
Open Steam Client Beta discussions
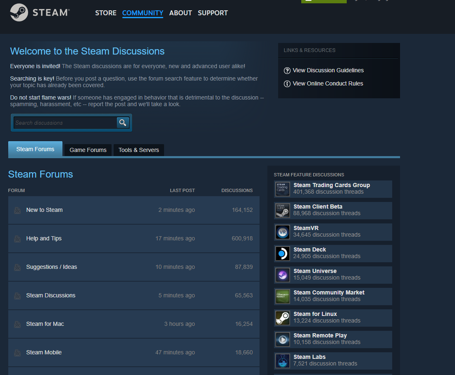(318, 206)
